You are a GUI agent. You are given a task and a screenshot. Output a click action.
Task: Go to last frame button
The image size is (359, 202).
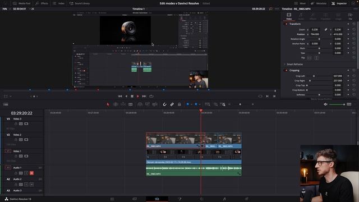point(144,96)
